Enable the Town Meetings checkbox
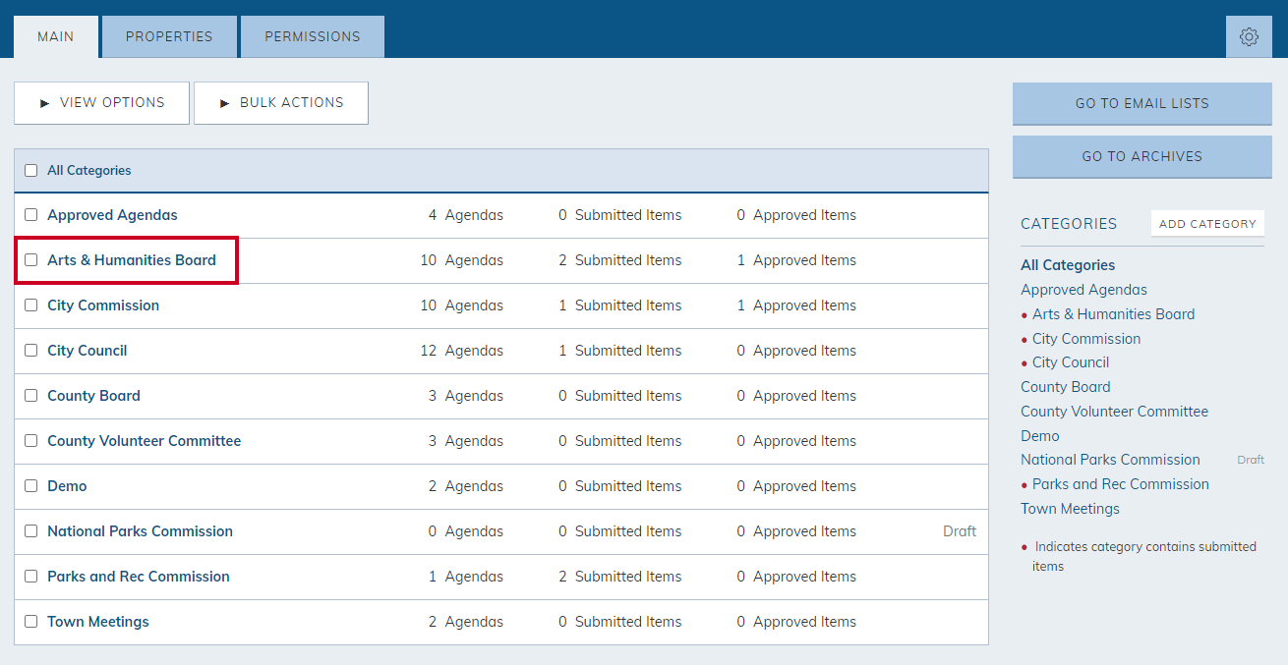This screenshot has width=1288, height=665. (x=31, y=622)
